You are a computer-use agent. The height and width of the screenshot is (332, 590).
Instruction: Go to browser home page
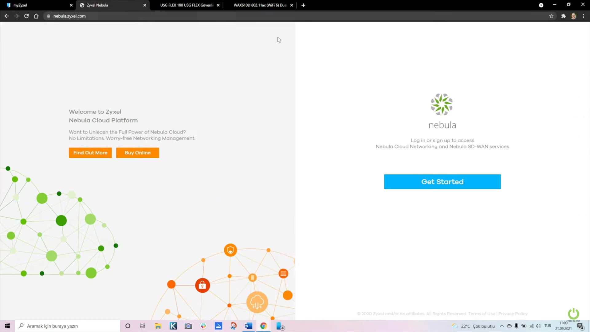pos(36,16)
